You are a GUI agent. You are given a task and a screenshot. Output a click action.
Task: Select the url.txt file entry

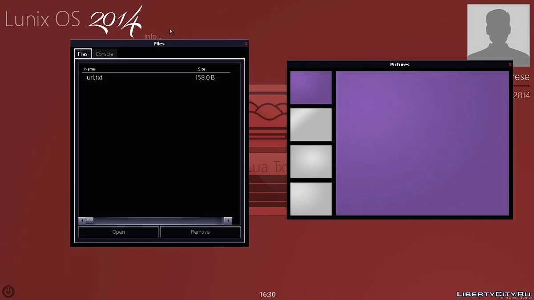(94, 77)
